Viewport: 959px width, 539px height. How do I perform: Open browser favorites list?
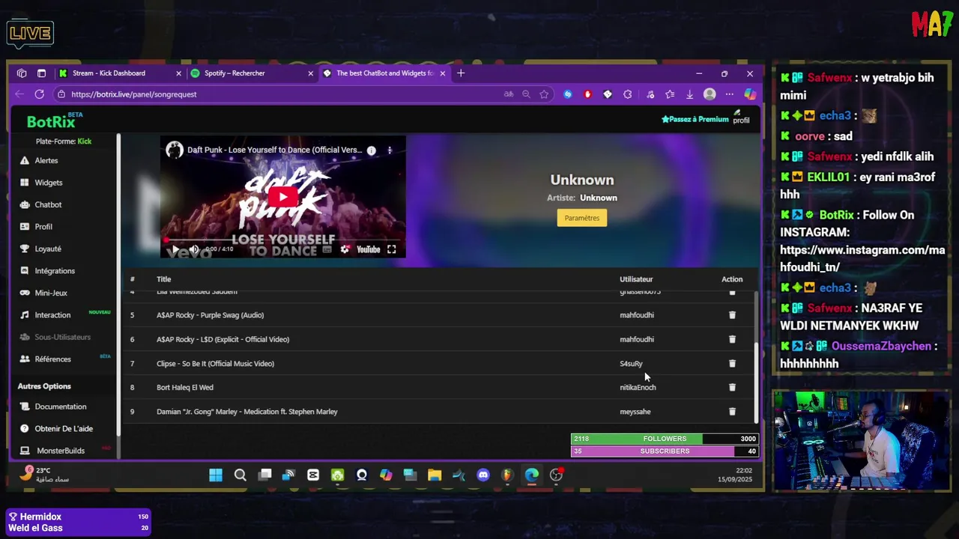tap(670, 94)
